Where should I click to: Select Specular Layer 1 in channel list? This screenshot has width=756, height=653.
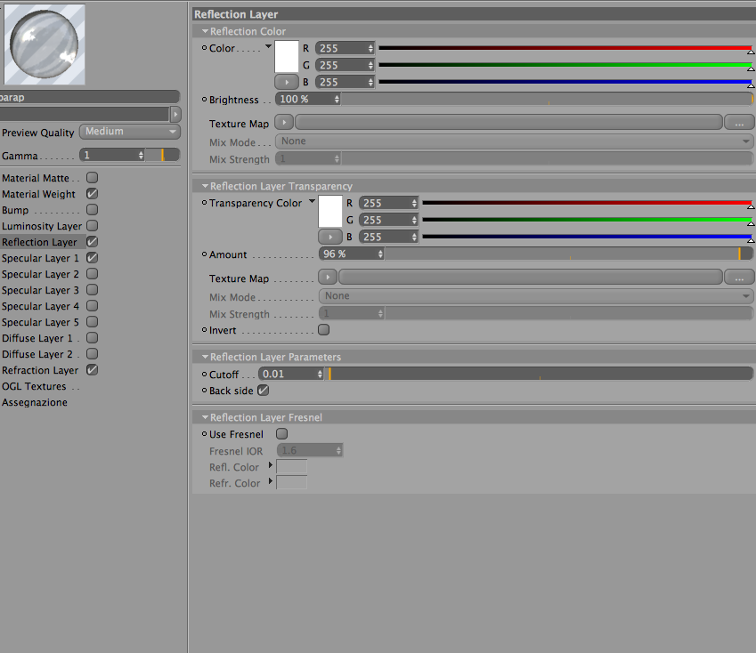[40, 258]
